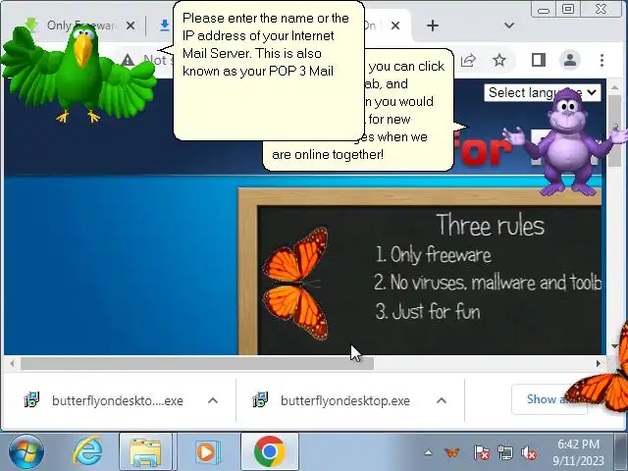Click the '3. Just for fun' text
The height and width of the screenshot is (471, 628).
428,311
